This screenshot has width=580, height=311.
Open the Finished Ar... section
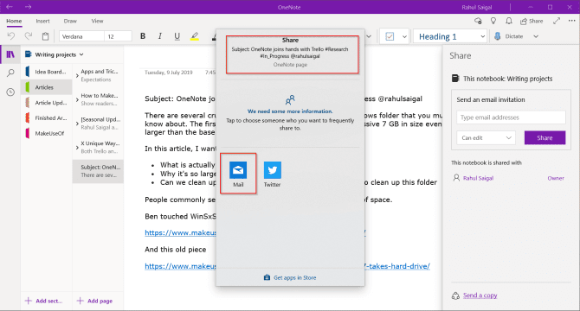pyautogui.click(x=46, y=118)
